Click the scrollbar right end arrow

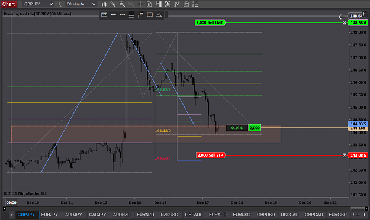(x=366, y=209)
